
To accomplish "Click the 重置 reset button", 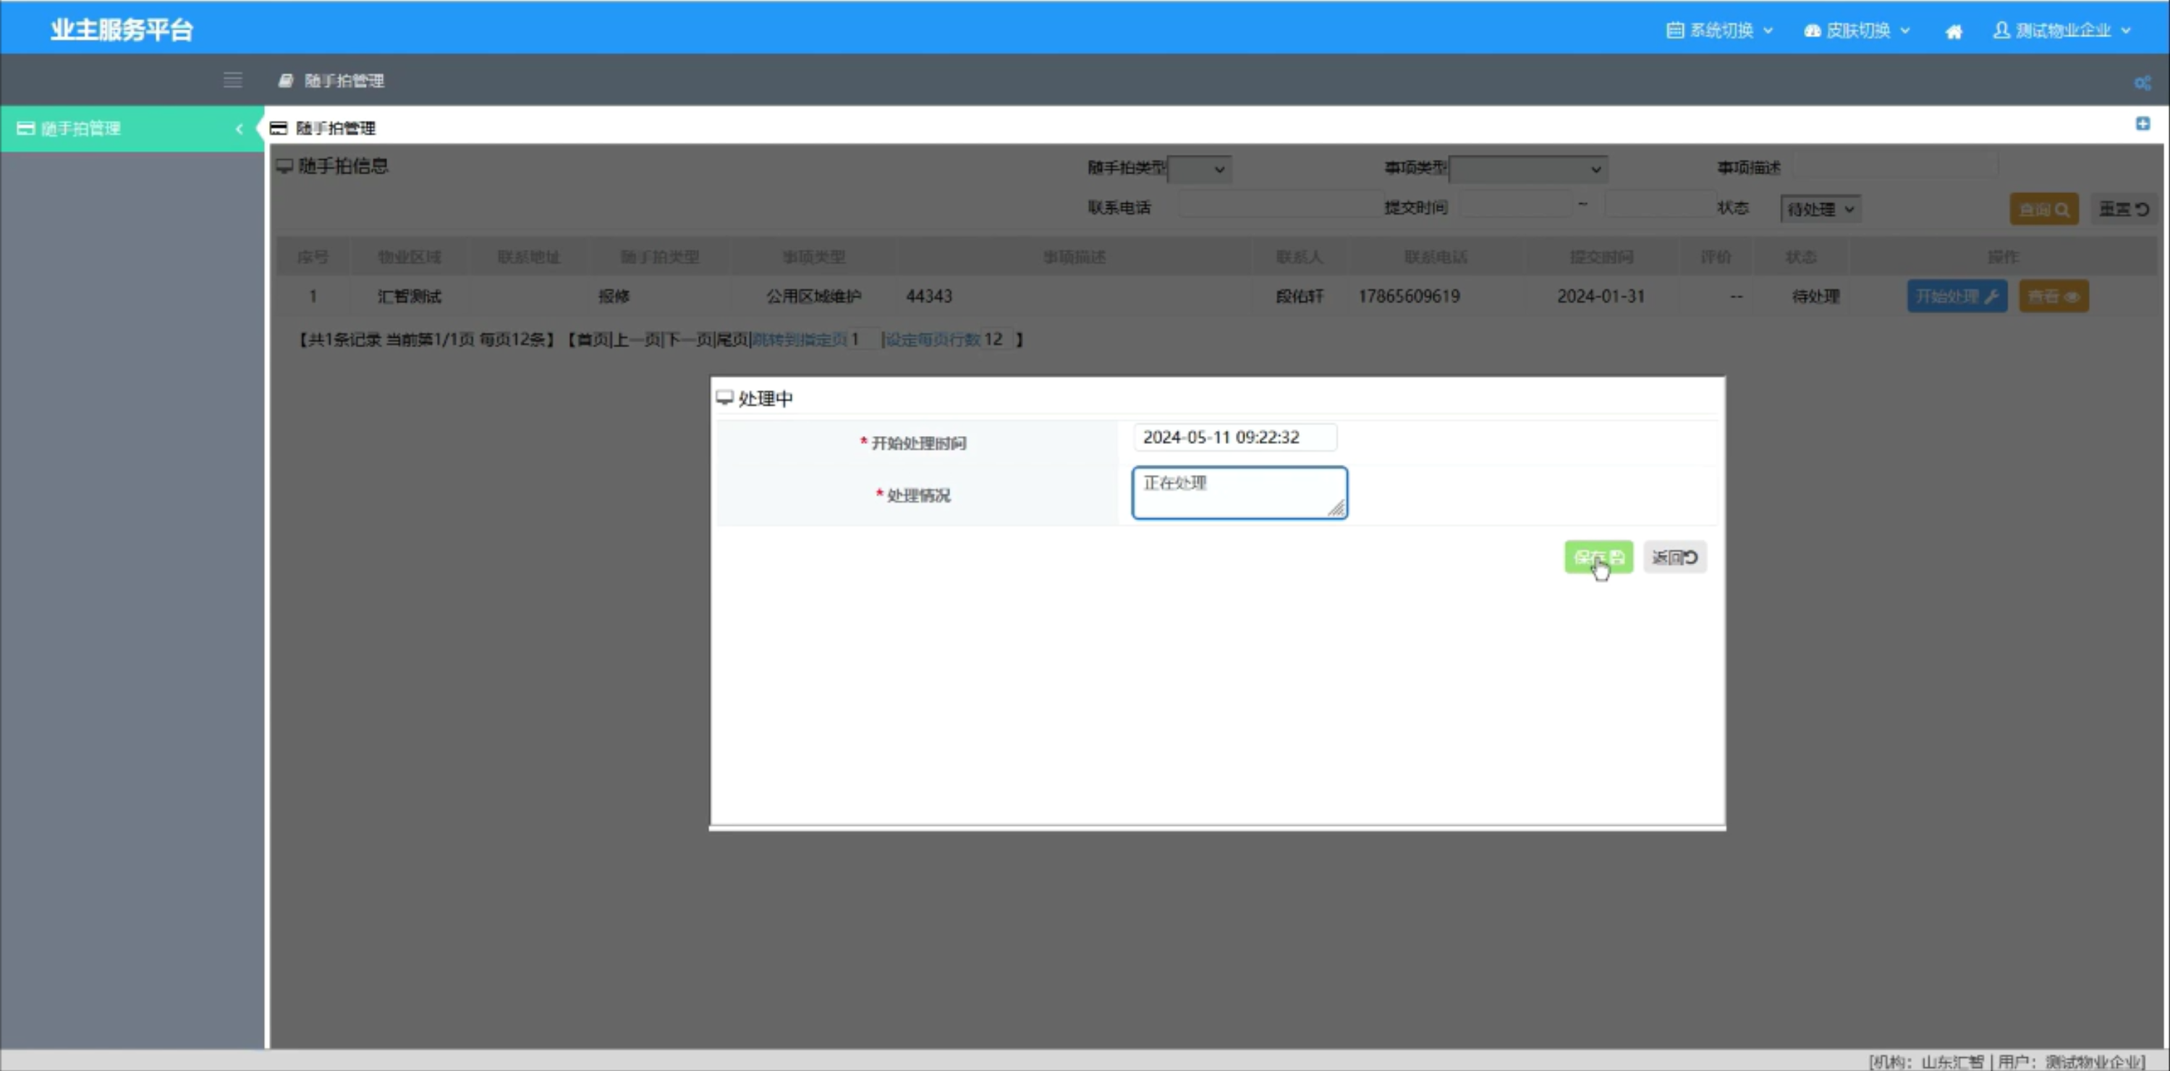I will 2124,209.
